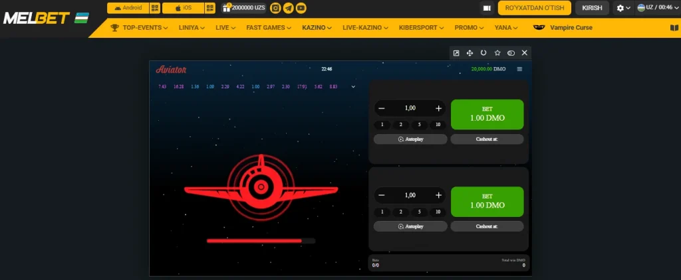681x280 pixels.
Task: Click history multiplier 7.43
Action: point(162,87)
